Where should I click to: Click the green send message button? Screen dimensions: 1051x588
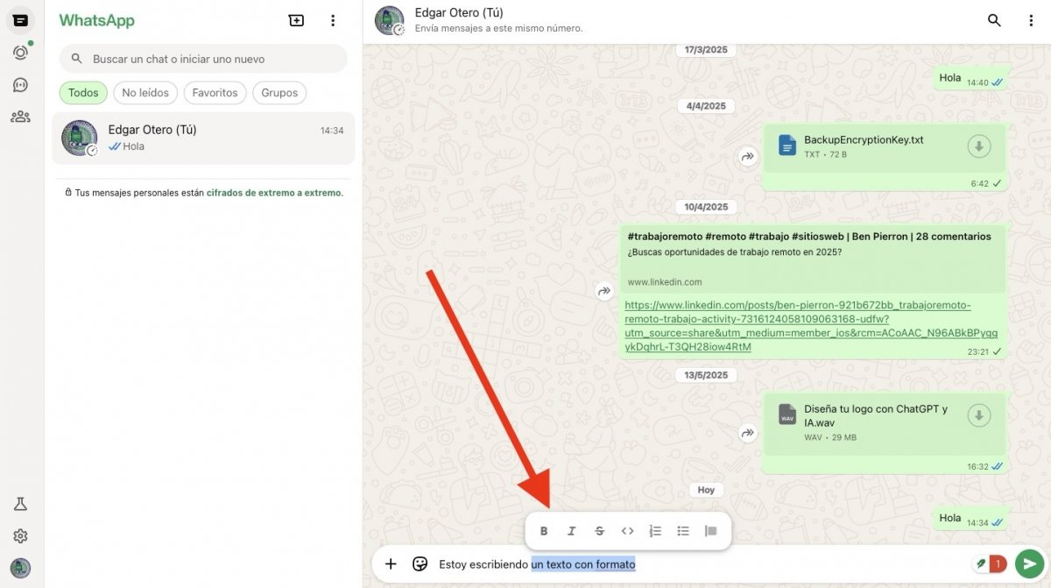pyautogui.click(x=1030, y=564)
